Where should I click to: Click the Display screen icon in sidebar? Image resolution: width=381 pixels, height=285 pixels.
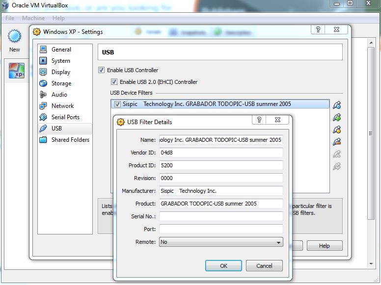click(x=43, y=72)
